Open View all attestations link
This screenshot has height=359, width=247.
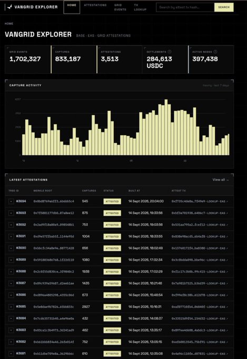coord(221,179)
